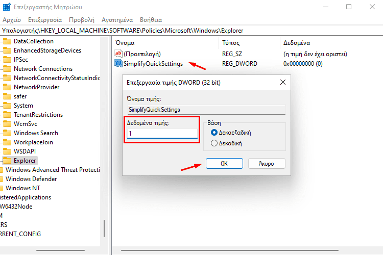Click the EnhancedStorageDevices folder icon
Image resolution: width=383 pixels, height=255 pixels.
(x=7, y=50)
